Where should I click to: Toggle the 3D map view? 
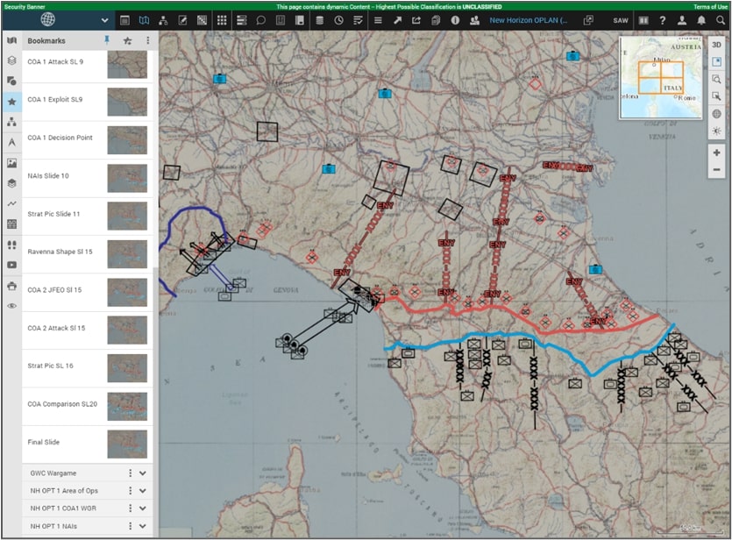pyautogui.click(x=717, y=45)
